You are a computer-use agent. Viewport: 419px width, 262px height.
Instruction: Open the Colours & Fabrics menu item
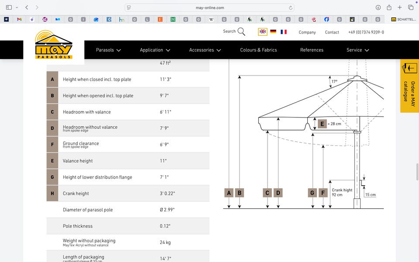[x=258, y=50]
